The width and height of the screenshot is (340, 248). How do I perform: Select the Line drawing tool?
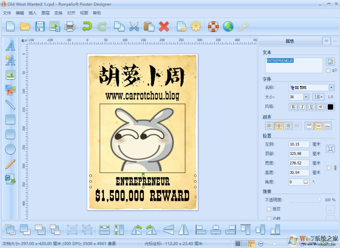(x=10, y=105)
